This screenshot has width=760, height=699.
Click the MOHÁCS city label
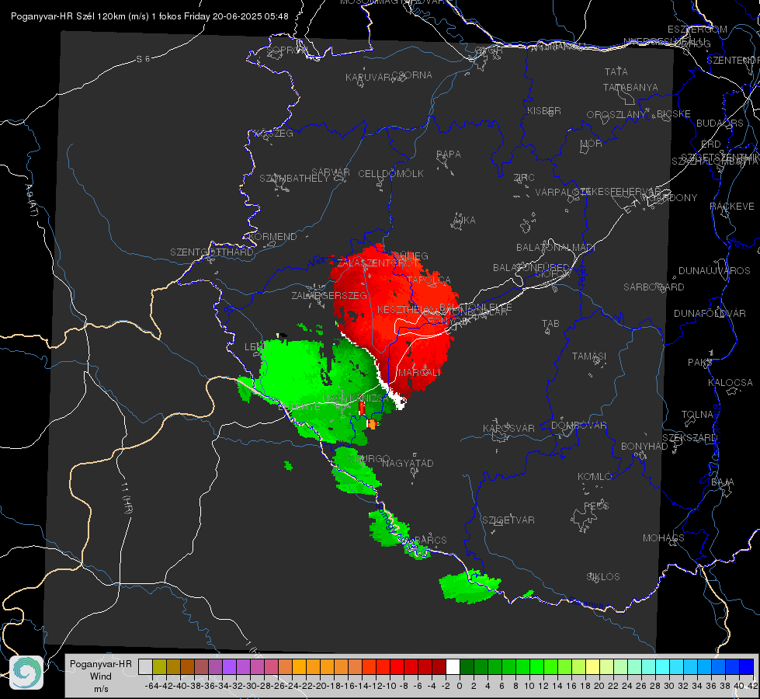[x=663, y=537]
